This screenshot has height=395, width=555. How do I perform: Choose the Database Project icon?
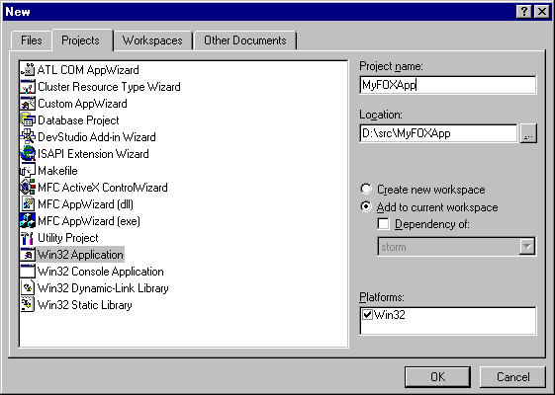click(28, 120)
